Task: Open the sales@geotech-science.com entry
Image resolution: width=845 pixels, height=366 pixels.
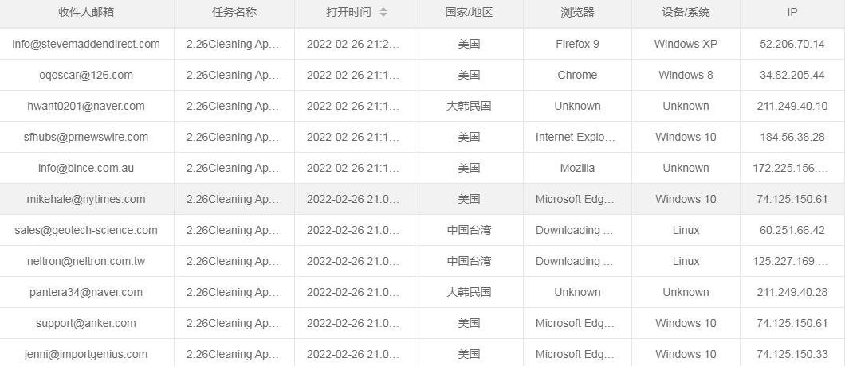Action: [x=86, y=230]
